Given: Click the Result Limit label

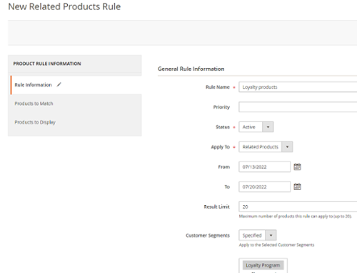Looking at the screenshot, I should pos(216,207).
